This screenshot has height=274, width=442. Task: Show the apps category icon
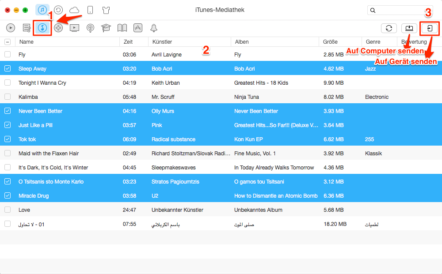pyautogui.click(x=138, y=28)
